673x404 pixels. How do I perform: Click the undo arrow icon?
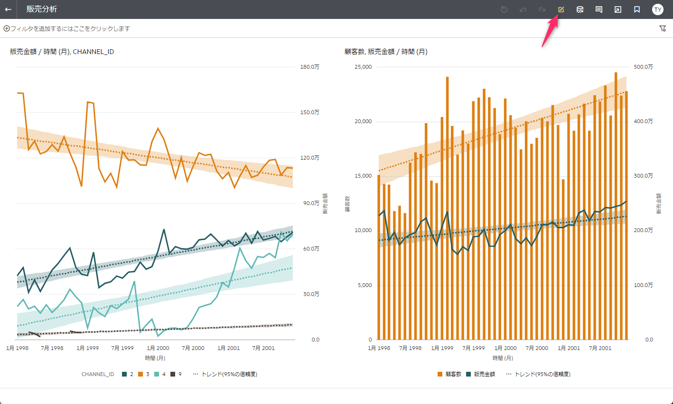pos(523,9)
